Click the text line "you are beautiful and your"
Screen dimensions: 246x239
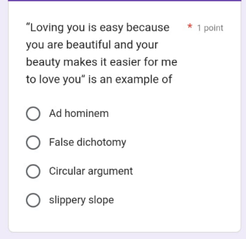[92, 45]
